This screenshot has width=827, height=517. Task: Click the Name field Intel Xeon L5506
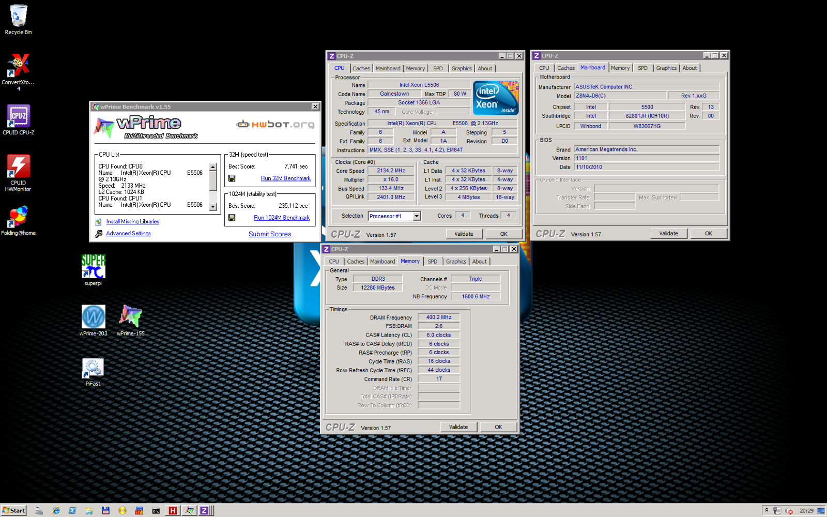(x=419, y=85)
